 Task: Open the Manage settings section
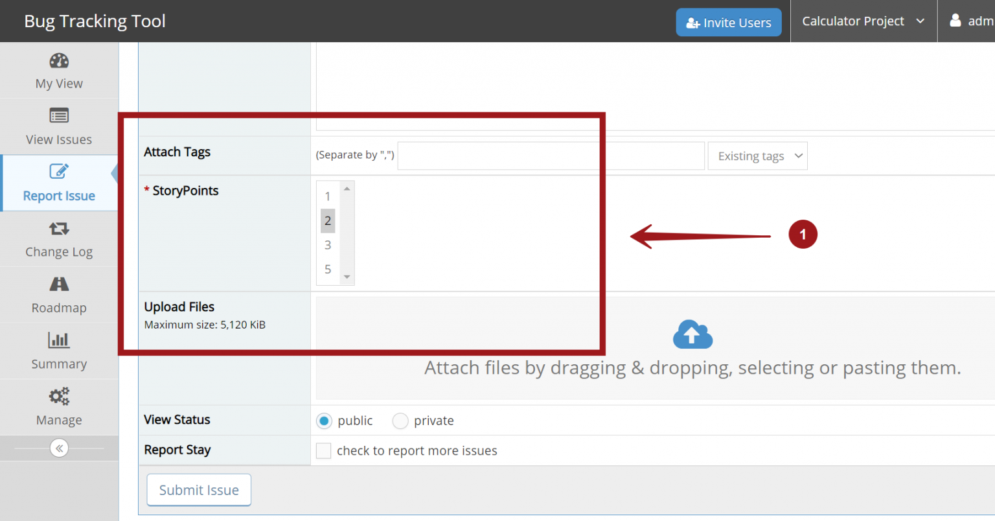[x=59, y=407]
